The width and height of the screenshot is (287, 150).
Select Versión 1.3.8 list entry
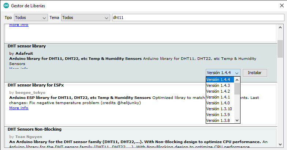click(x=220, y=120)
